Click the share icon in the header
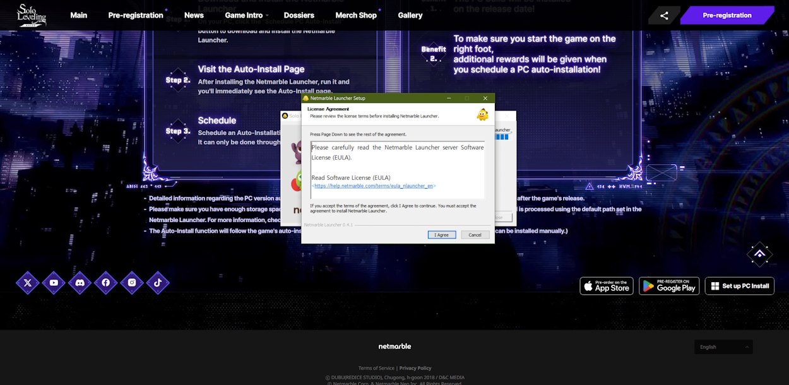The image size is (789, 385). (x=663, y=14)
